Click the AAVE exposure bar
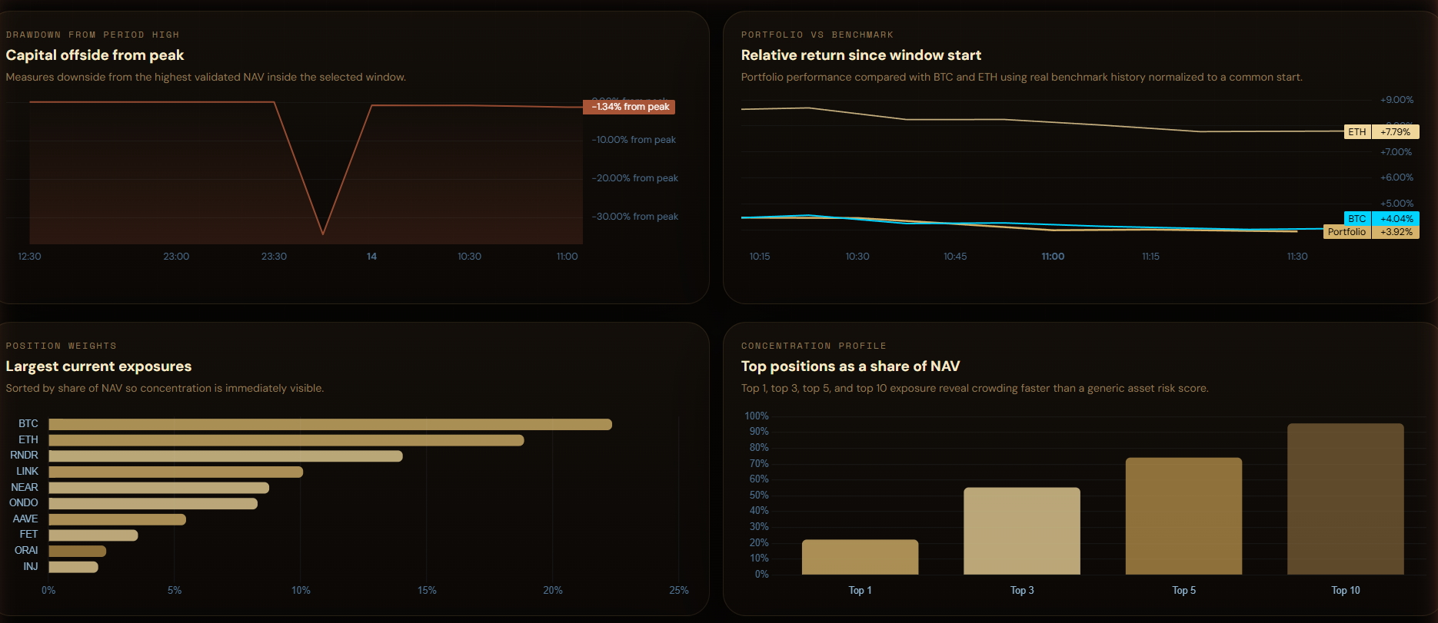This screenshot has width=1438, height=623. click(x=117, y=519)
